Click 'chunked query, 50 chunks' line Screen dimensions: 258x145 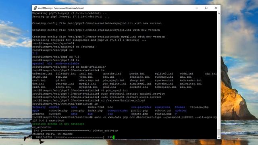point(52,134)
